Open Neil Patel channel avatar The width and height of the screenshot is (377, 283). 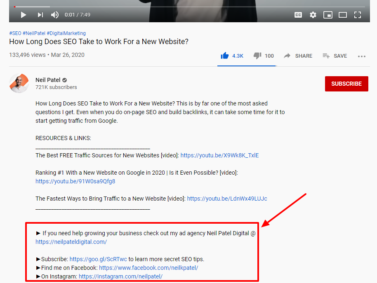19,83
